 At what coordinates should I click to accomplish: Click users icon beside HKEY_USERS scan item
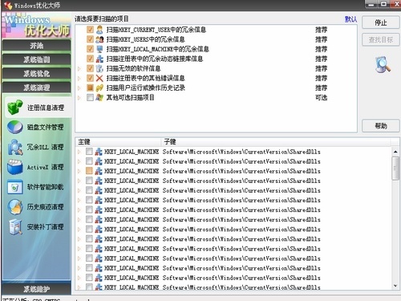99,39
